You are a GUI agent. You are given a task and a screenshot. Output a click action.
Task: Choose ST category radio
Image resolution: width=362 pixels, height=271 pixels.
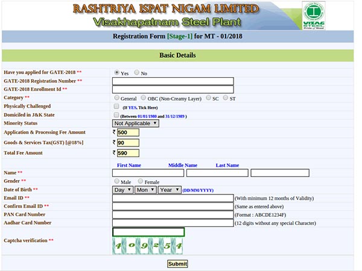(x=225, y=98)
